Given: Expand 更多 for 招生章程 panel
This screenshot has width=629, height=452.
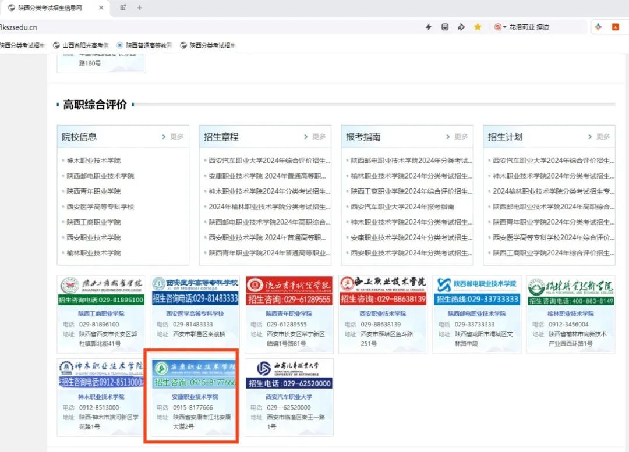Looking at the screenshot, I should pyautogui.click(x=315, y=137).
